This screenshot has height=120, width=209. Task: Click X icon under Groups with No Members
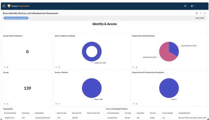8,67
